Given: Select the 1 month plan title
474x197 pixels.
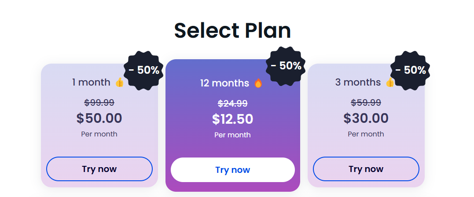Looking at the screenshot, I should tap(91, 82).
